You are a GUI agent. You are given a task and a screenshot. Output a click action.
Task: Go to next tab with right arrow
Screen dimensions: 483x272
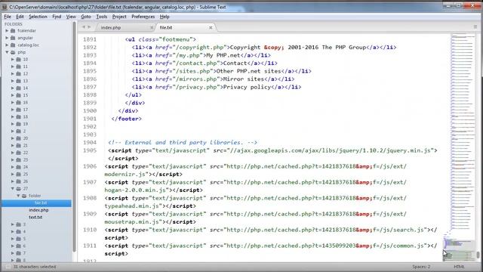89,27
